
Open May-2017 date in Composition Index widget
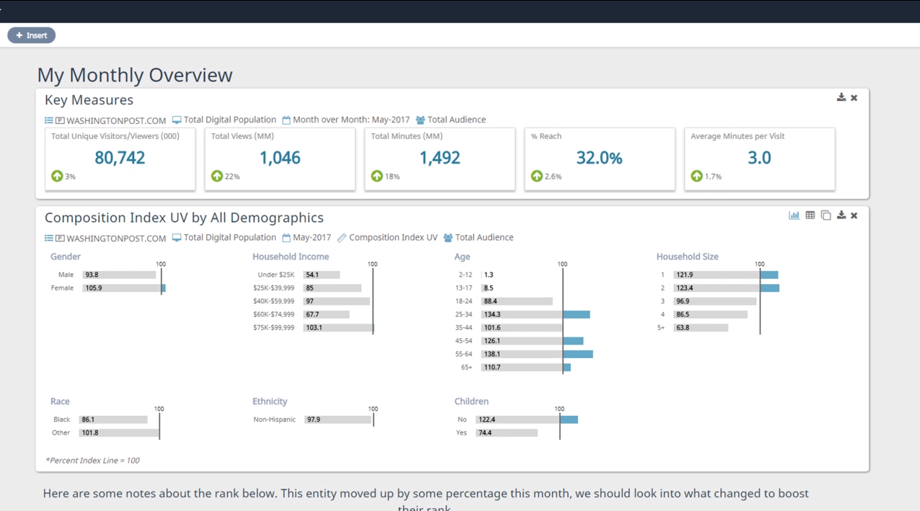pyautogui.click(x=311, y=237)
